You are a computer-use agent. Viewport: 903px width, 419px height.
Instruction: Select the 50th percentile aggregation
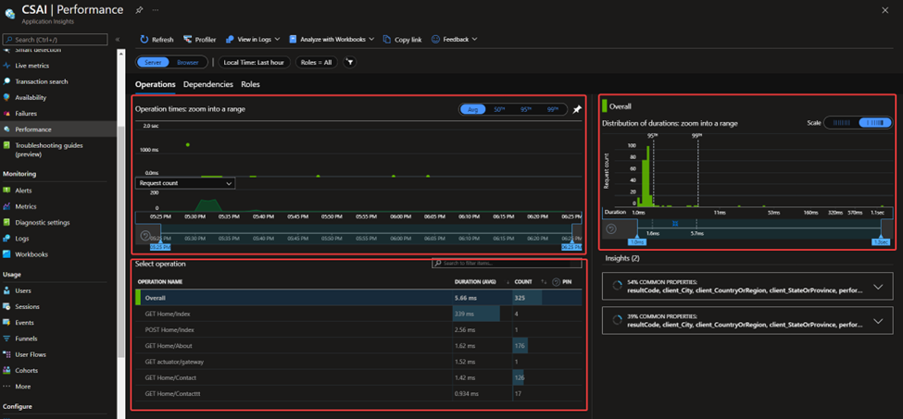click(x=499, y=109)
